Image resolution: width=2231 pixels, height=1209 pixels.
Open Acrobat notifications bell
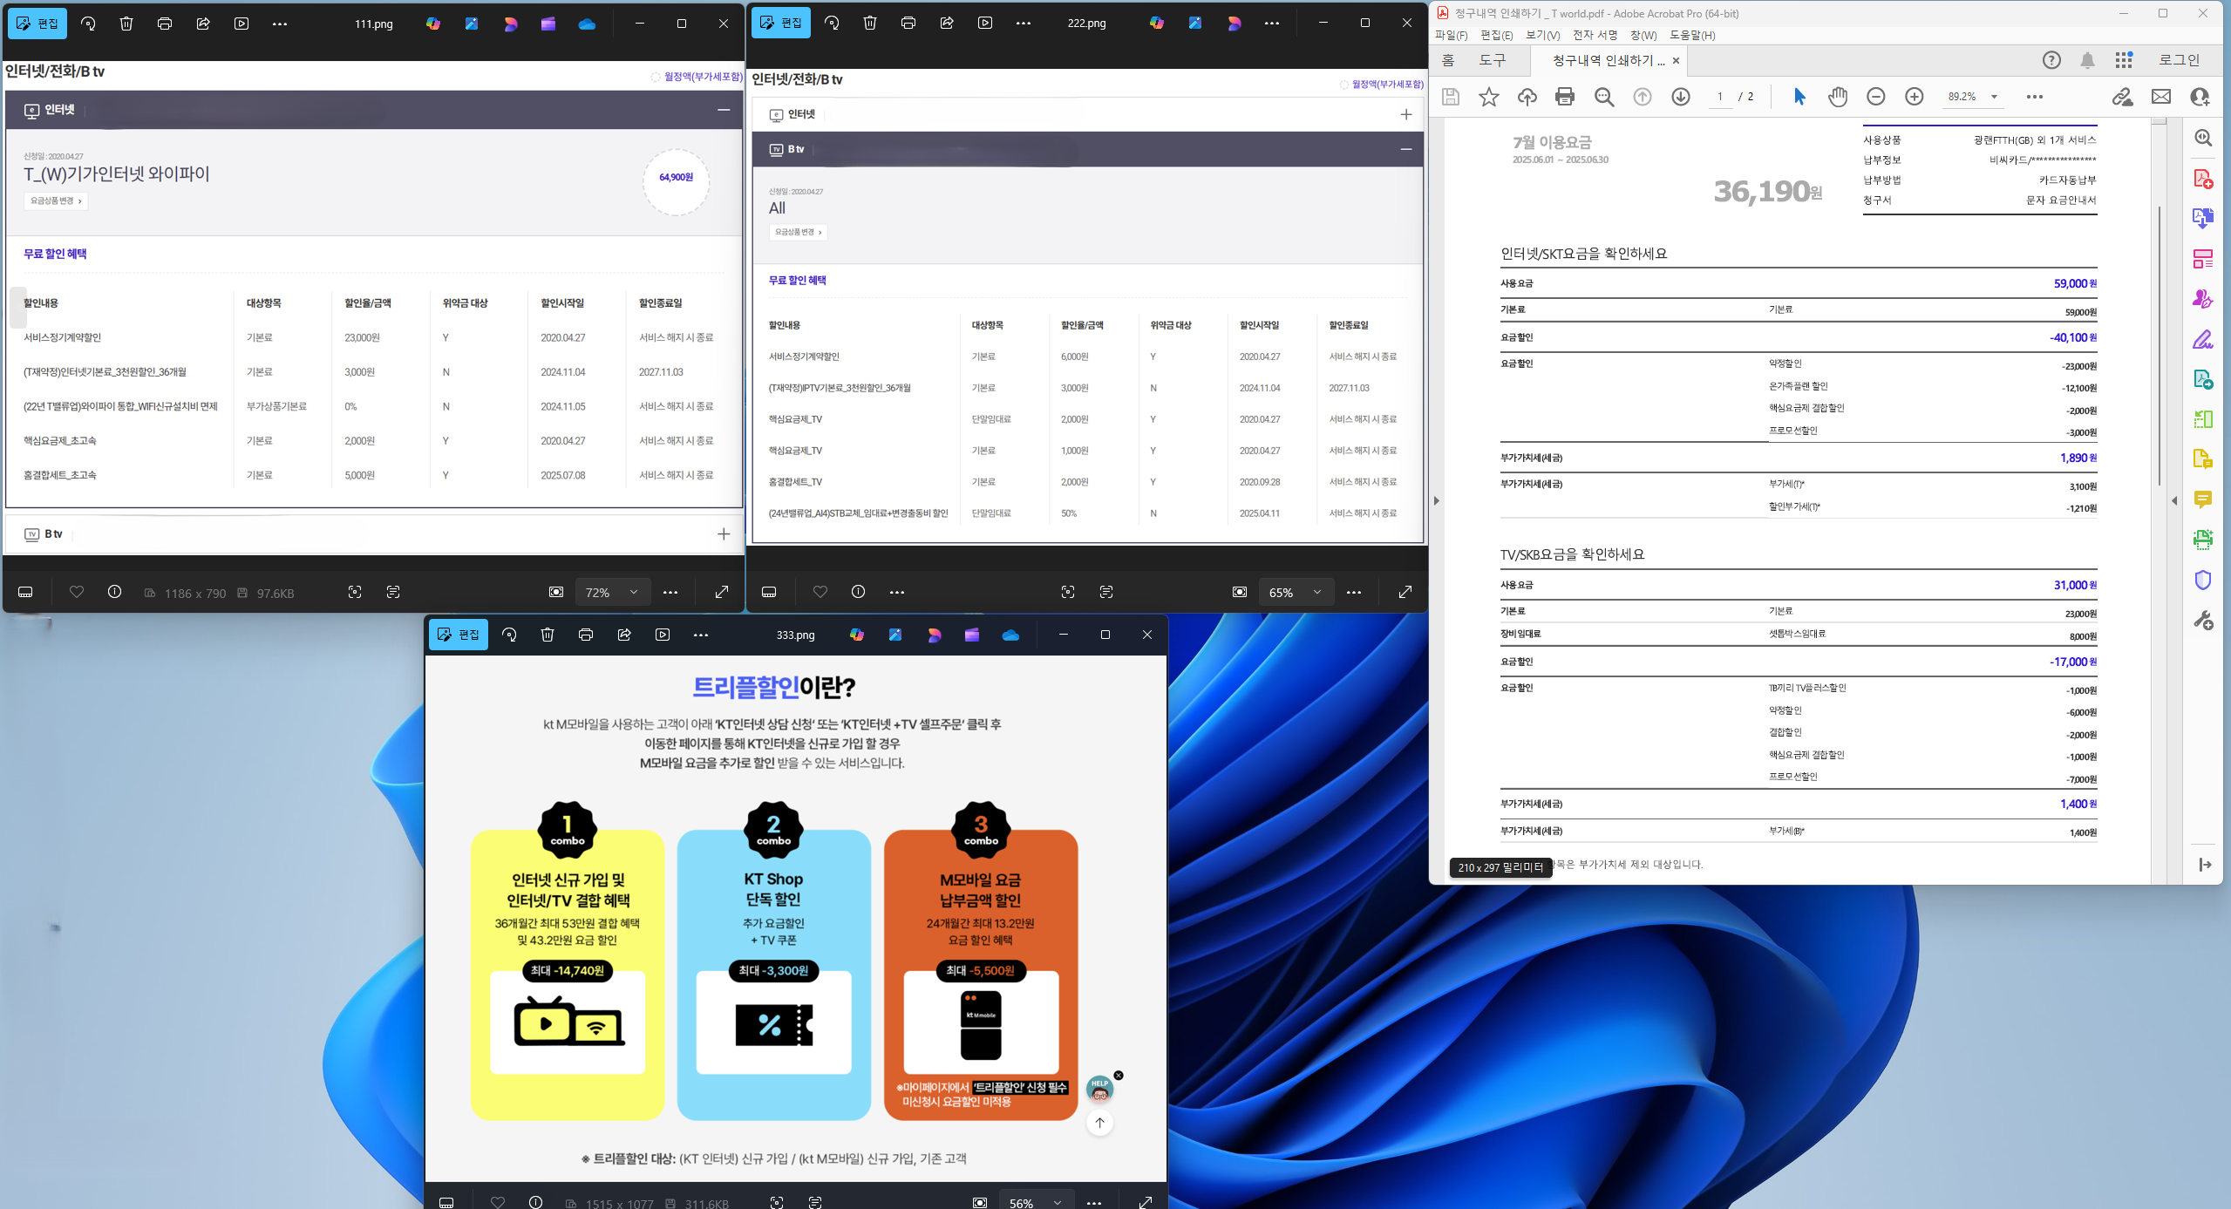click(x=2088, y=60)
